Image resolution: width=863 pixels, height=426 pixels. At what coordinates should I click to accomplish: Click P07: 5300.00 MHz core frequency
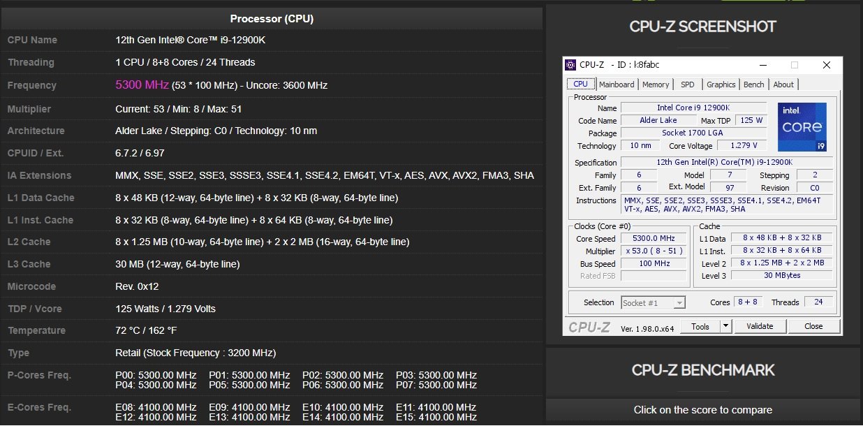coord(436,385)
